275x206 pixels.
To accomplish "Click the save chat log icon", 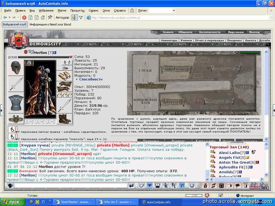I will tap(158, 185).
